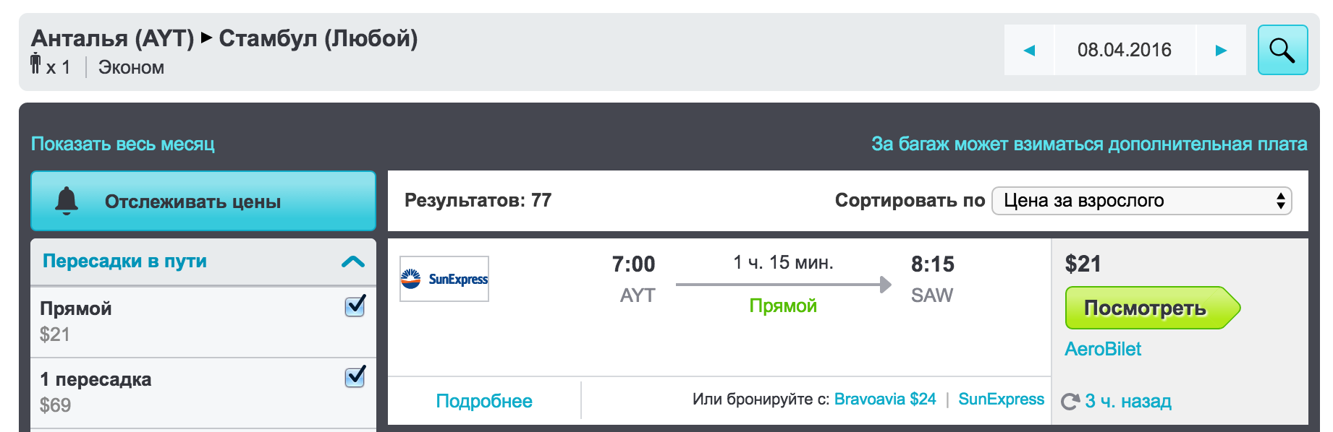Collapse the Пересадки в пути filter section
The image size is (1333, 432).
coord(352,262)
